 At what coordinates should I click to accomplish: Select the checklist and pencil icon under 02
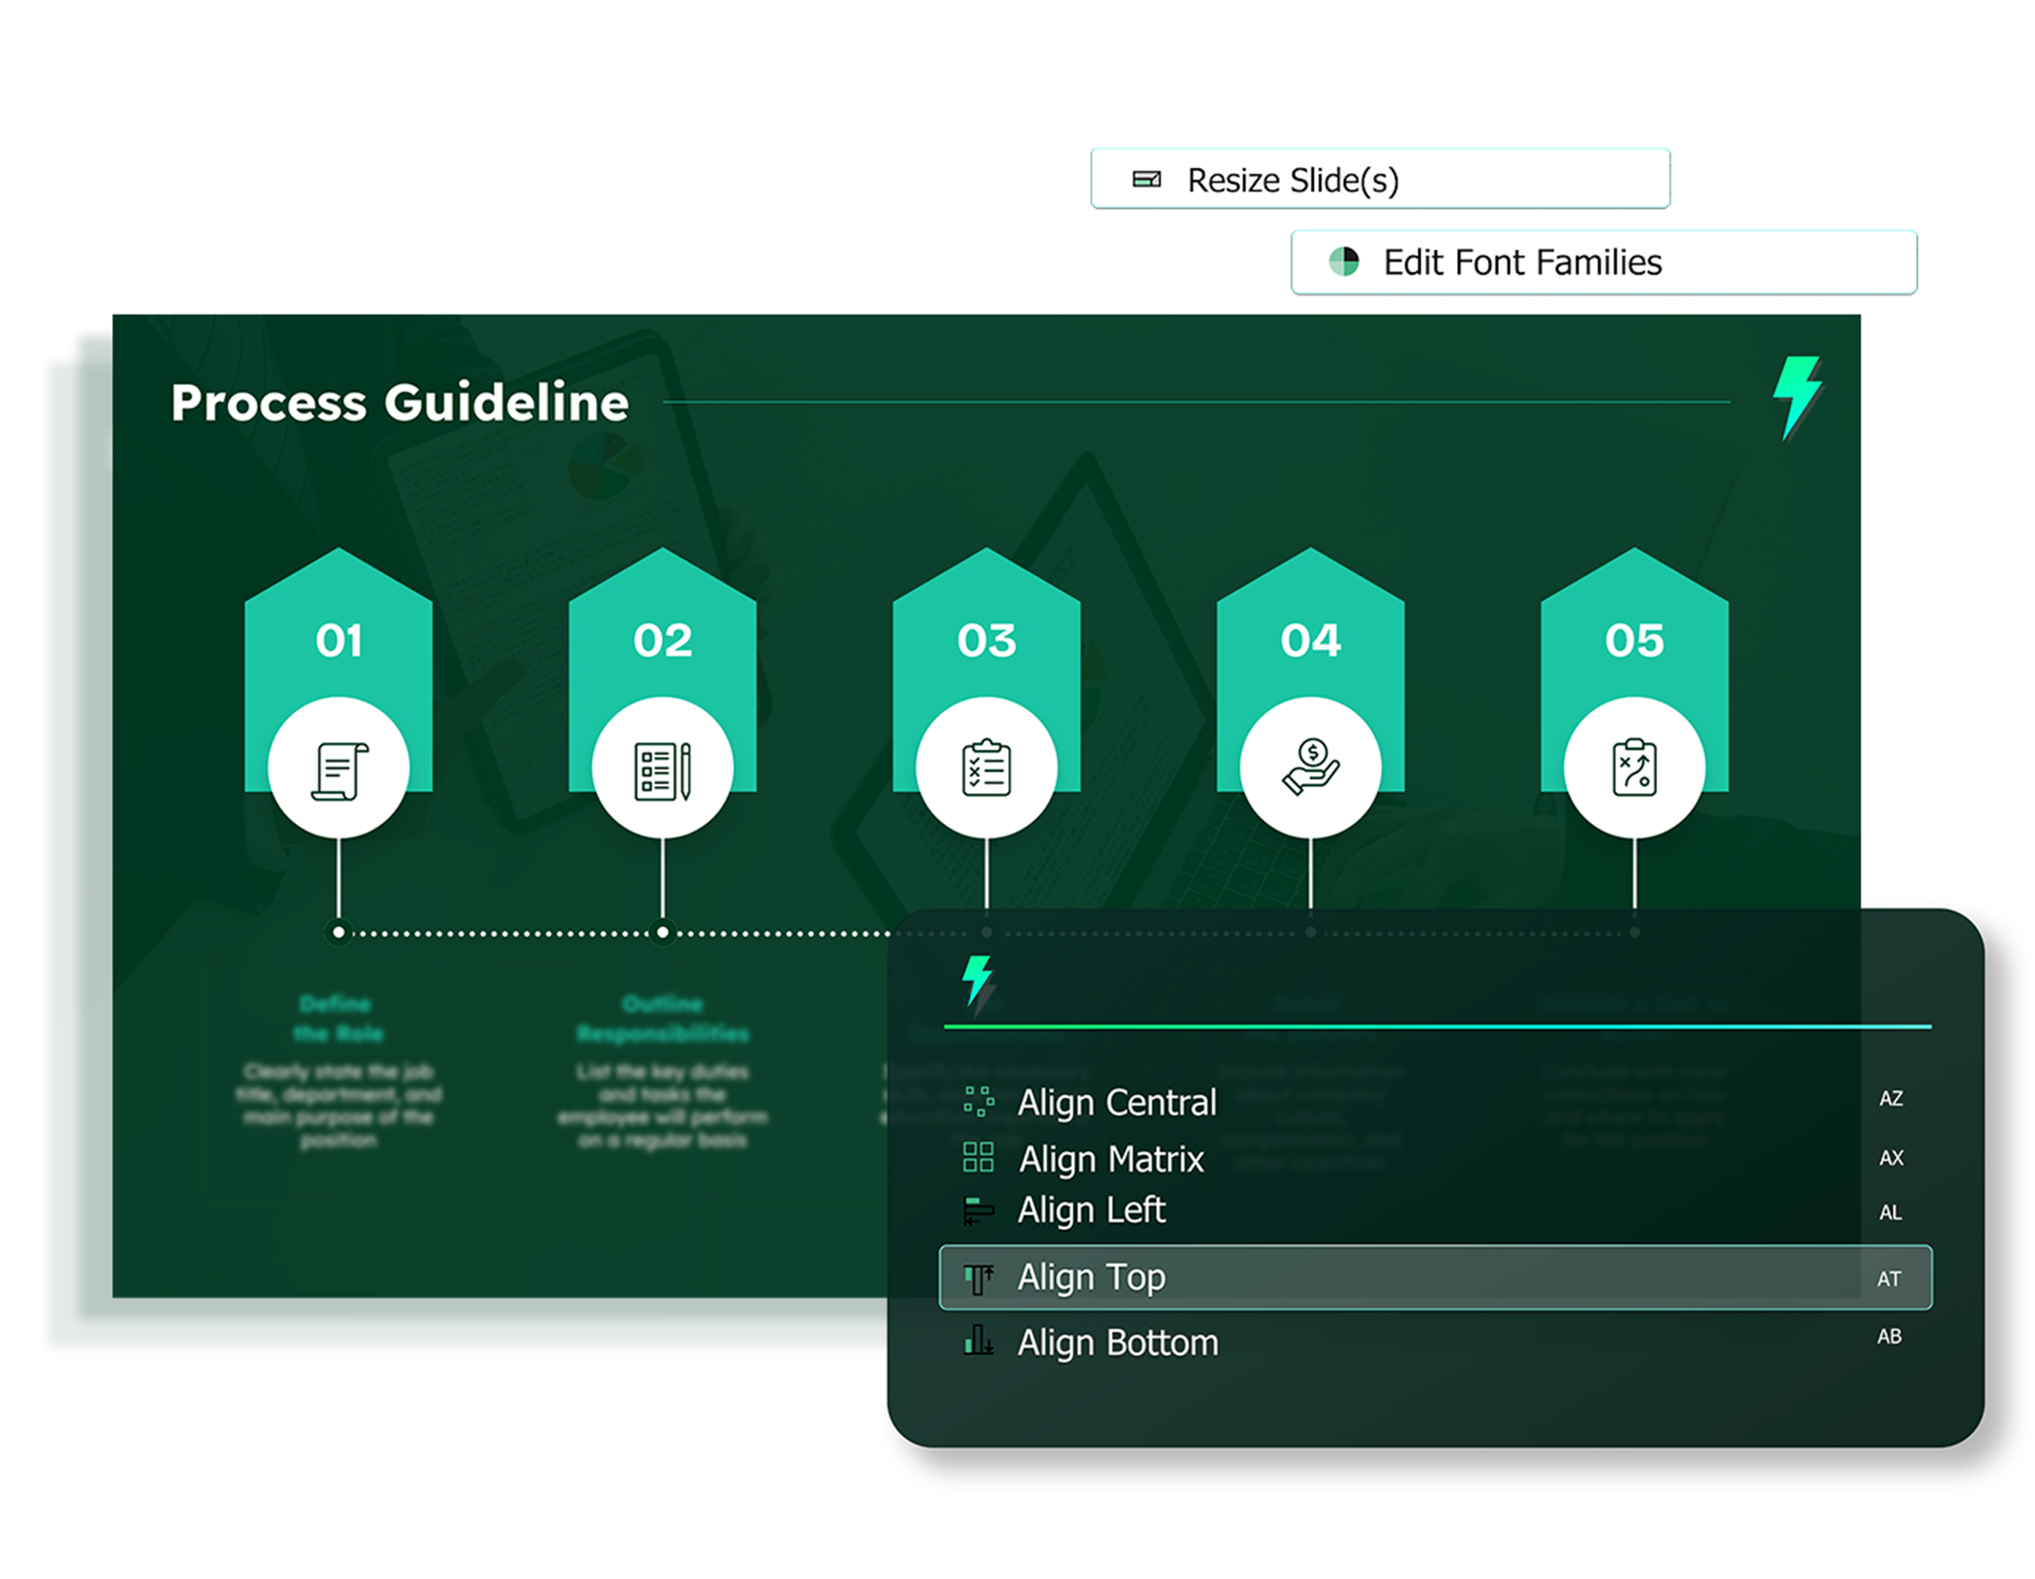662,770
